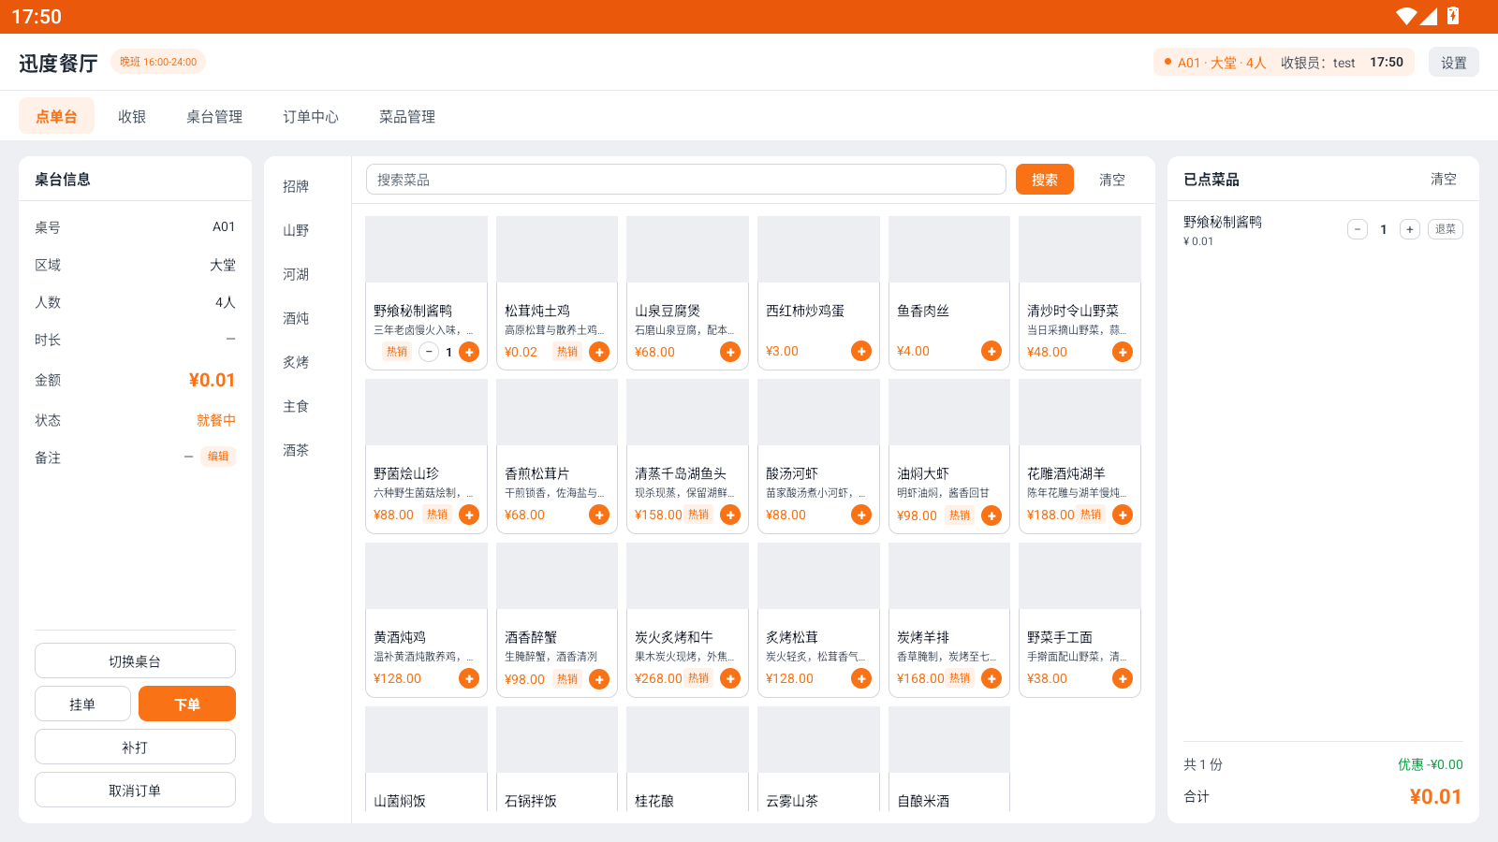Add 炙烤松茸 to the order
Image resolution: width=1498 pixels, height=842 pixels.
861,678
